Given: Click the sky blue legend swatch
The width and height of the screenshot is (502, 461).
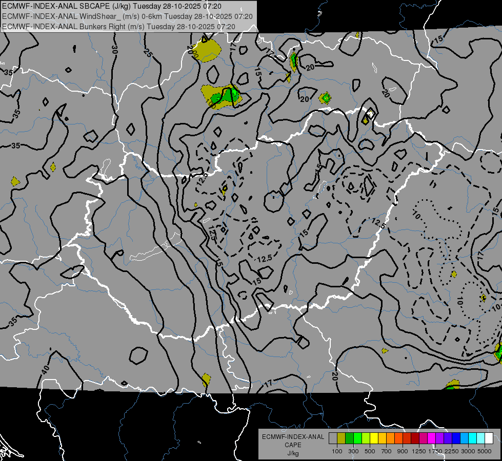Looking at the screenshot, I should [464, 438].
